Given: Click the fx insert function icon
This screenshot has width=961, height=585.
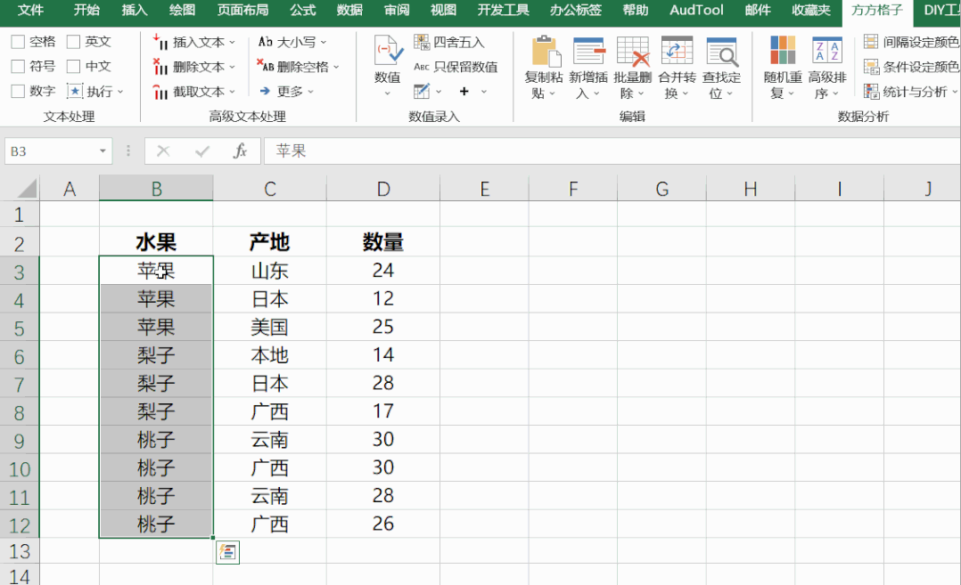Looking at the screenshot, I should [241, 150].
